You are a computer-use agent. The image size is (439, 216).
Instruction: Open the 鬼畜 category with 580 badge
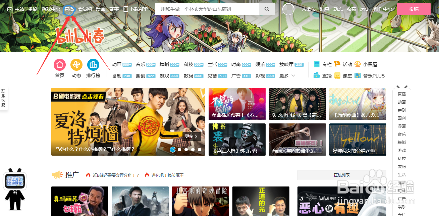click(x=217, y=76)
